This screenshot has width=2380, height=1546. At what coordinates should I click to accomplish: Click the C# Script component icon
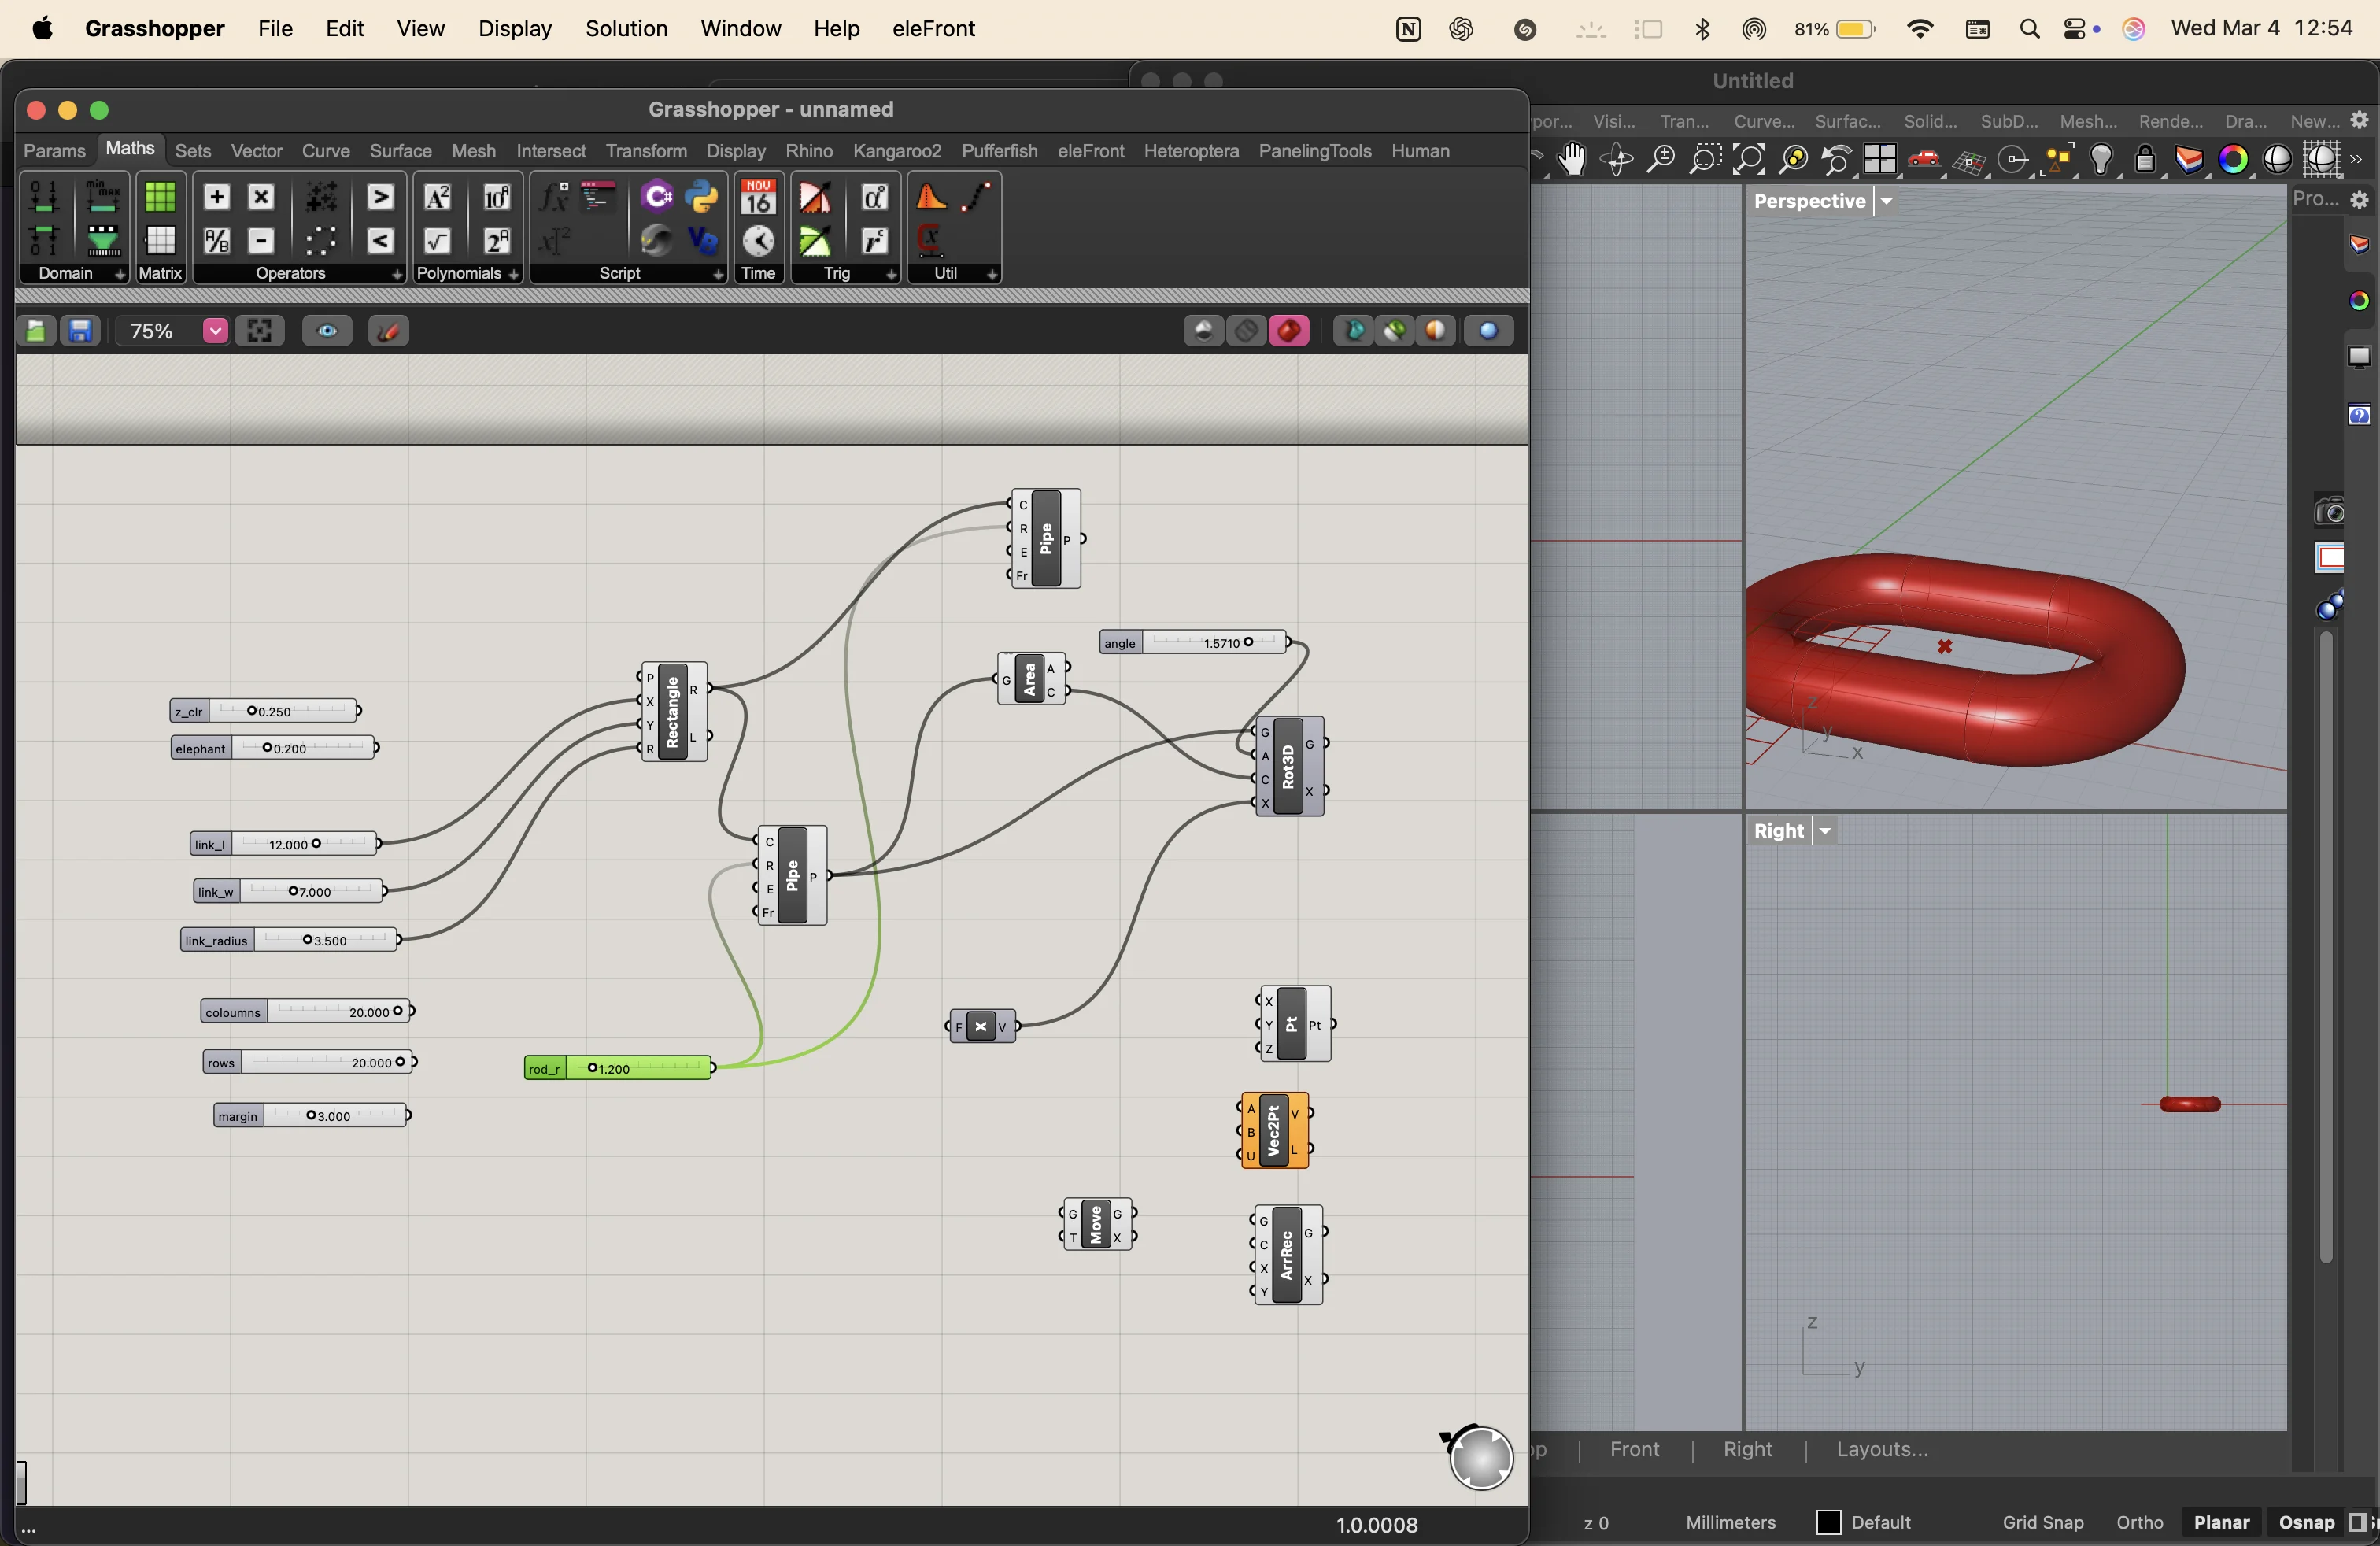(656, 197)
